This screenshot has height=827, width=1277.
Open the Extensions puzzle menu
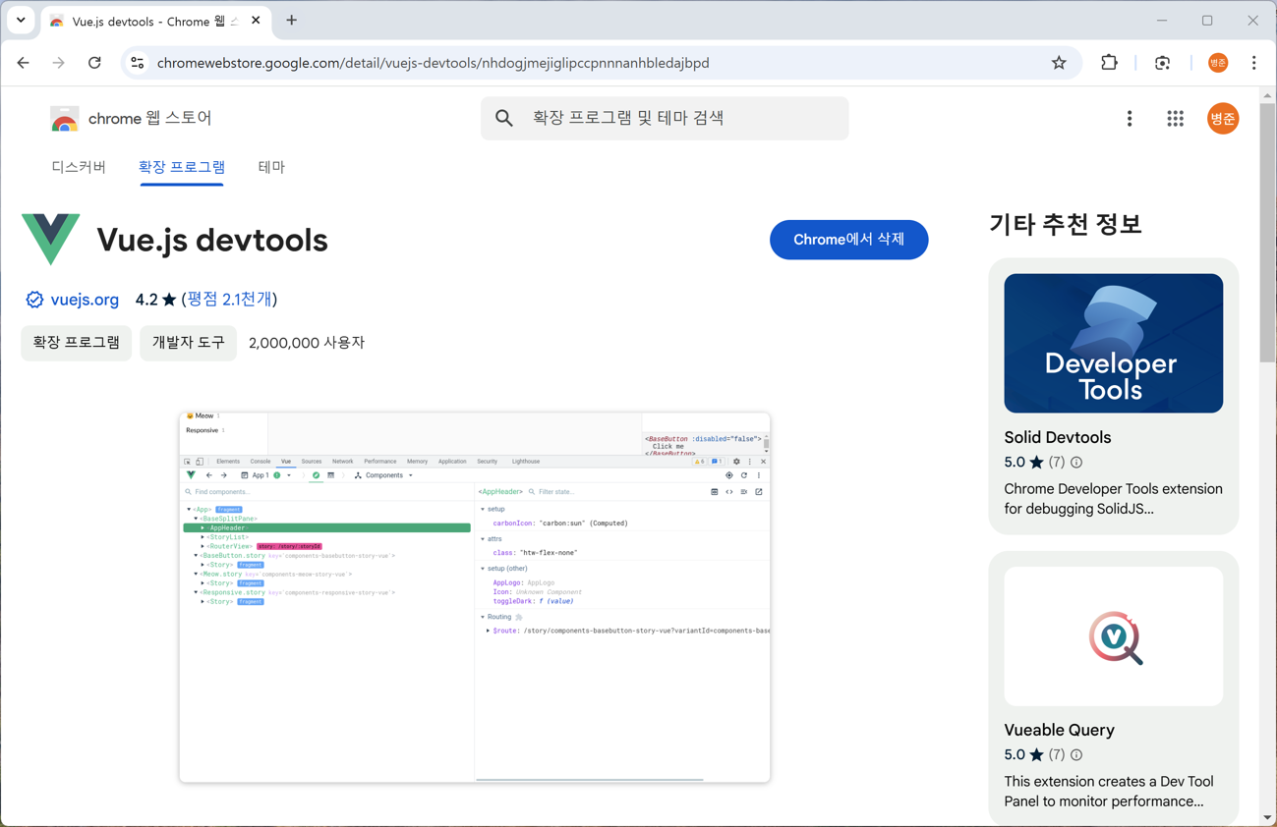[1109, 63]
